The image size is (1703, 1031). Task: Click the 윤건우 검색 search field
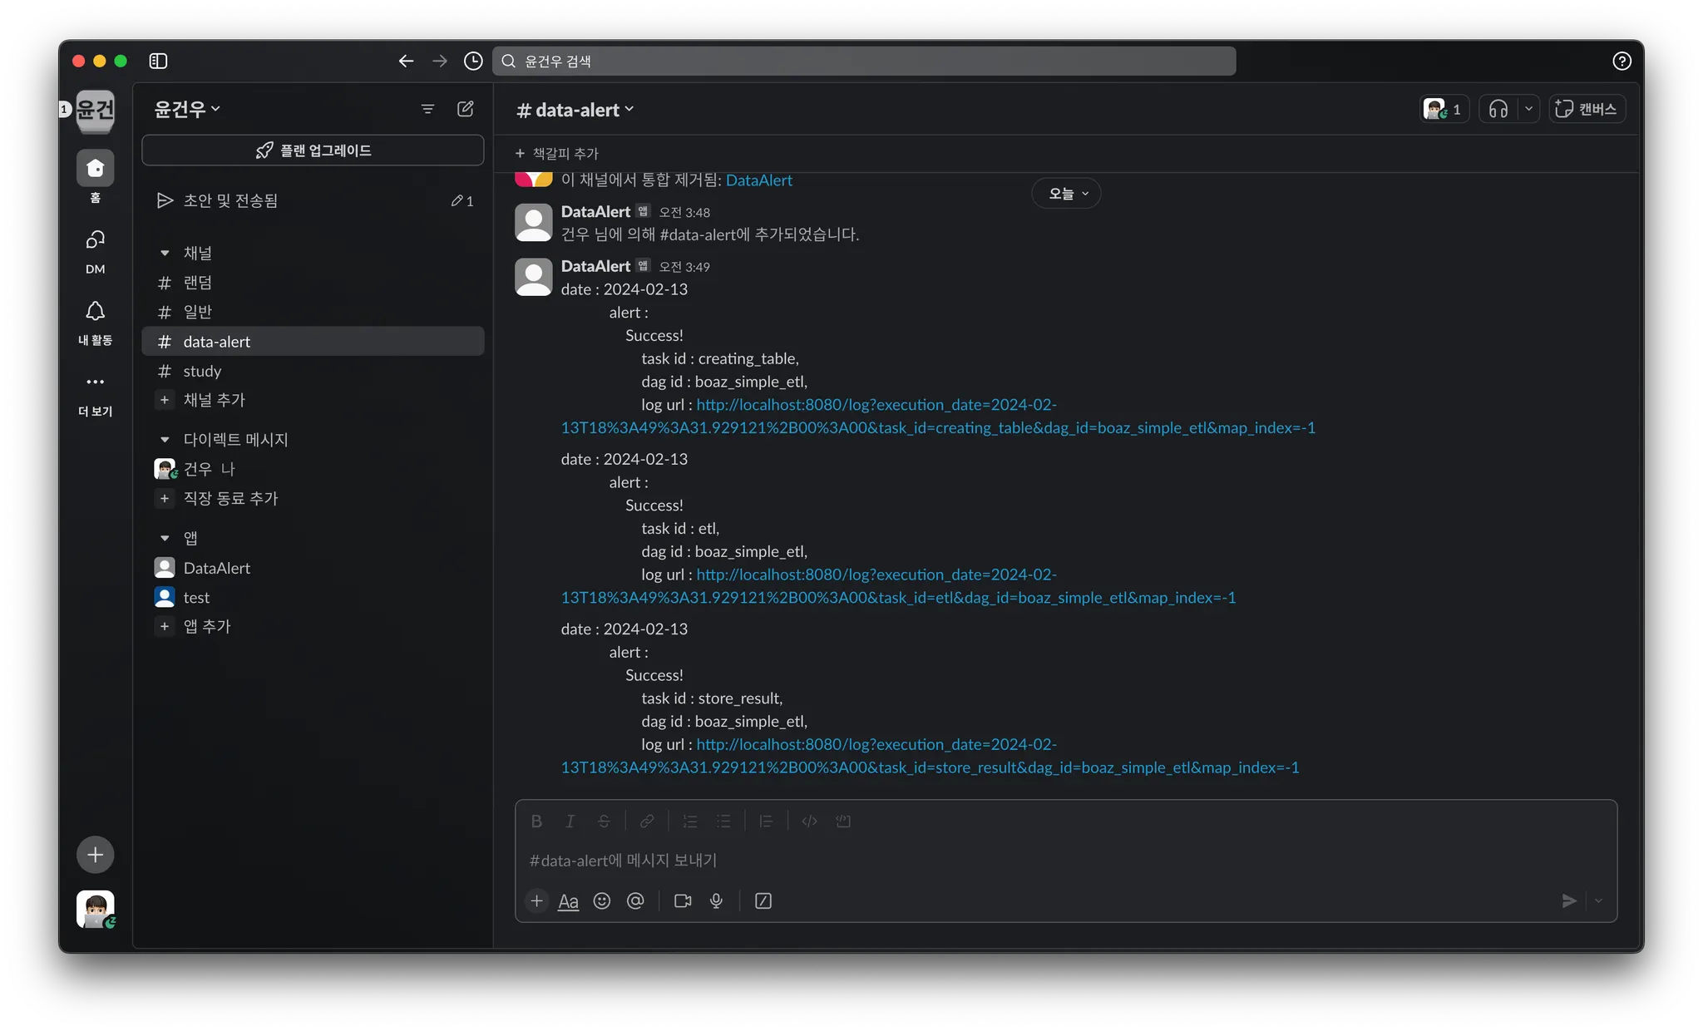point(865,61)
